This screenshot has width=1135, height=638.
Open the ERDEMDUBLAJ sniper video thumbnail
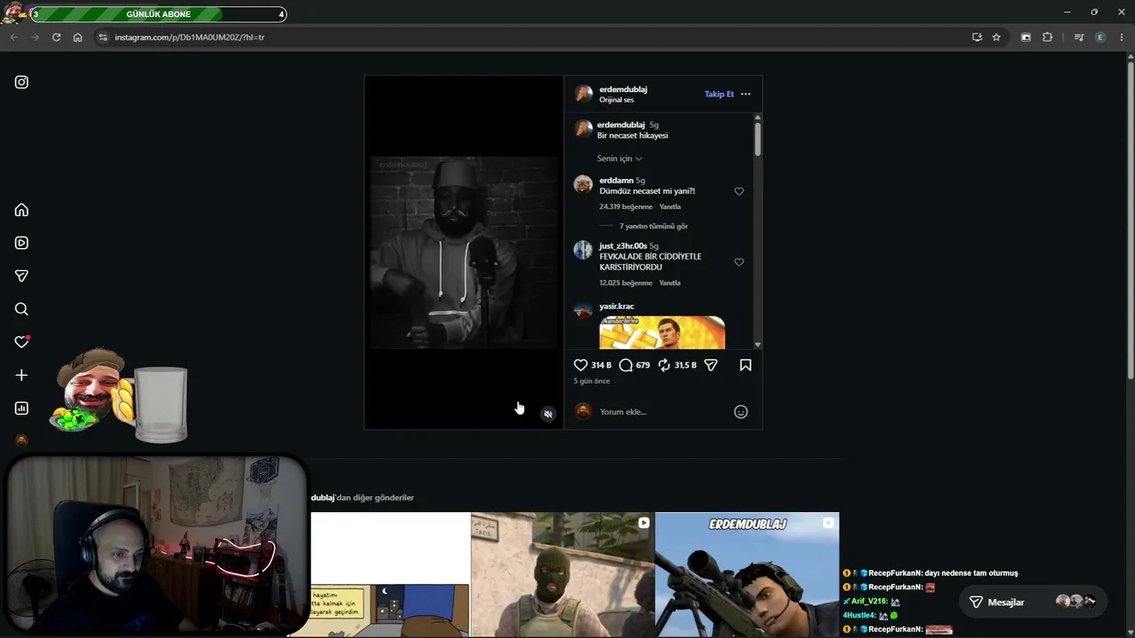[747, 574]
